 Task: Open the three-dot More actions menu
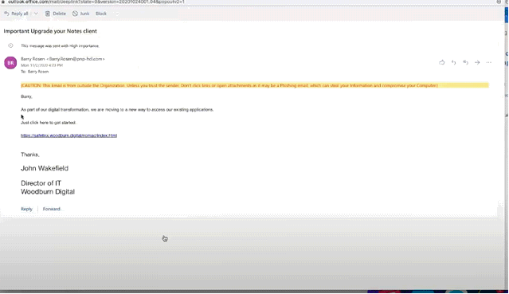489,62
